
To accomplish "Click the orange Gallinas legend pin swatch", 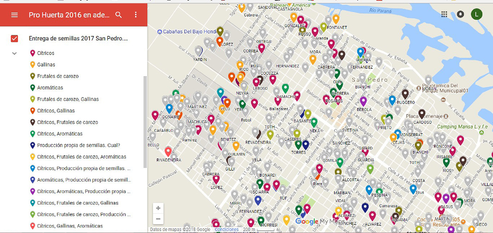I will (33, 65).
